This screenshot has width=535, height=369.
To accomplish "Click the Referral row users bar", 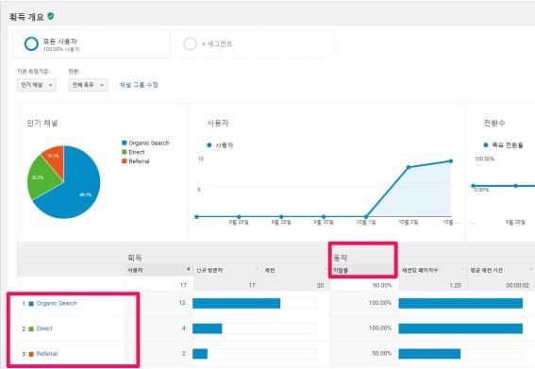I will pos(200,354).
